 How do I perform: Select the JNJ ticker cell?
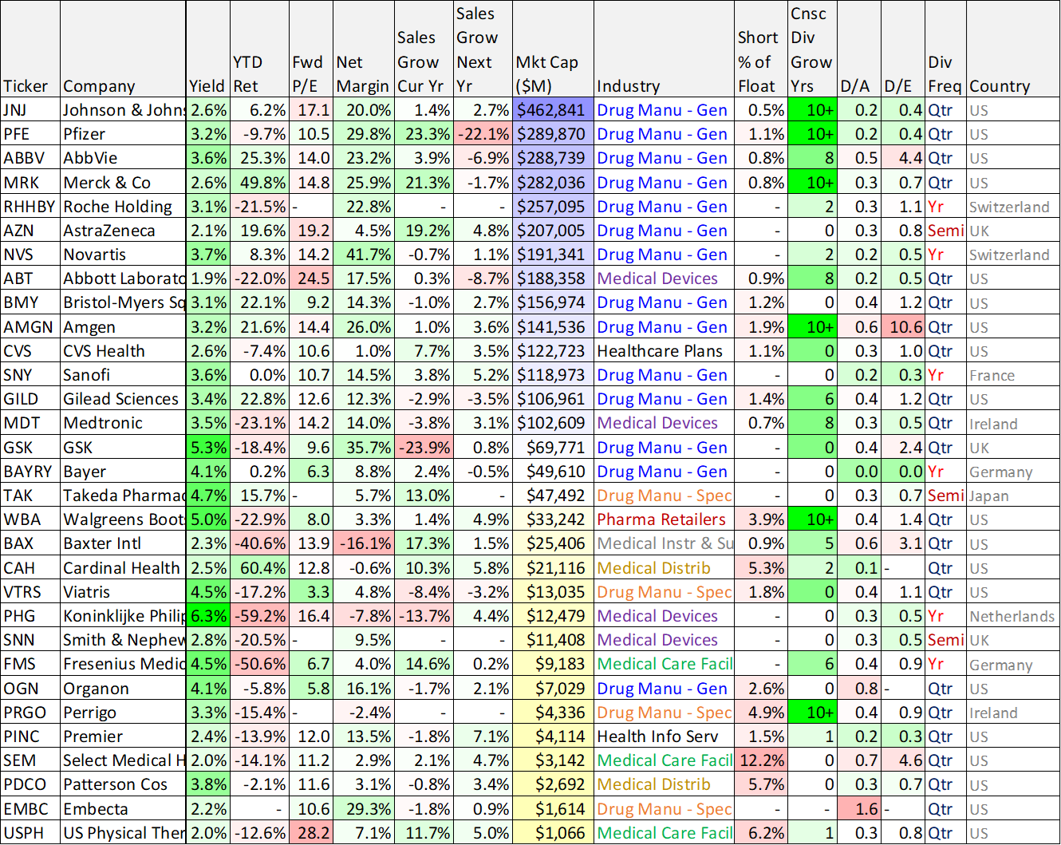(30, 110)
